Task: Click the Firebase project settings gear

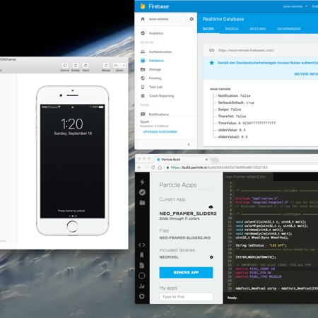Action: (x=192, y=19)
